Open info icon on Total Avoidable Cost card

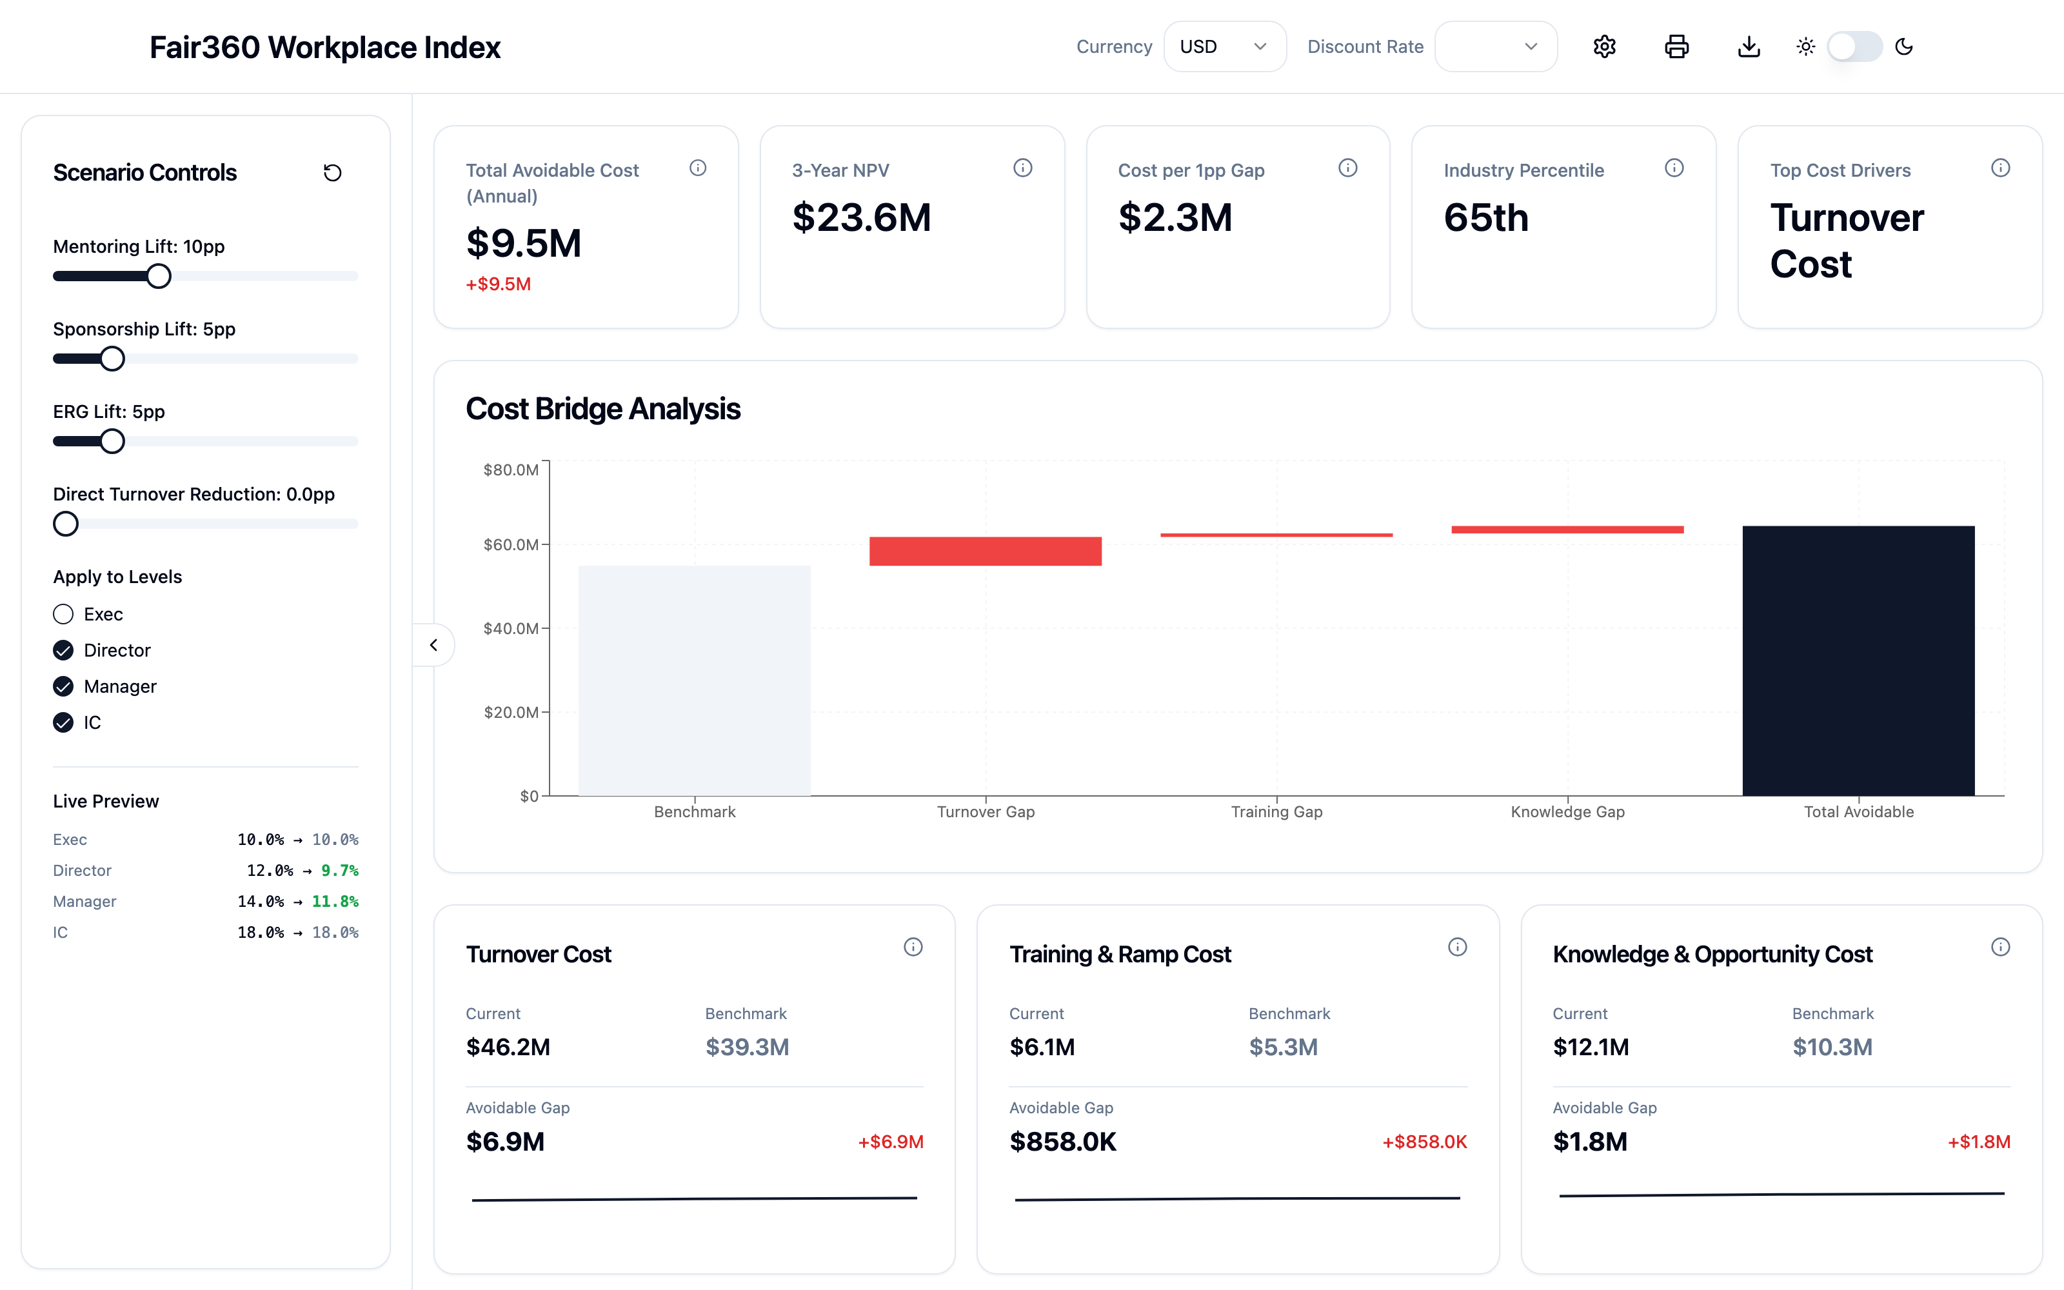click(x=698, y=168)
